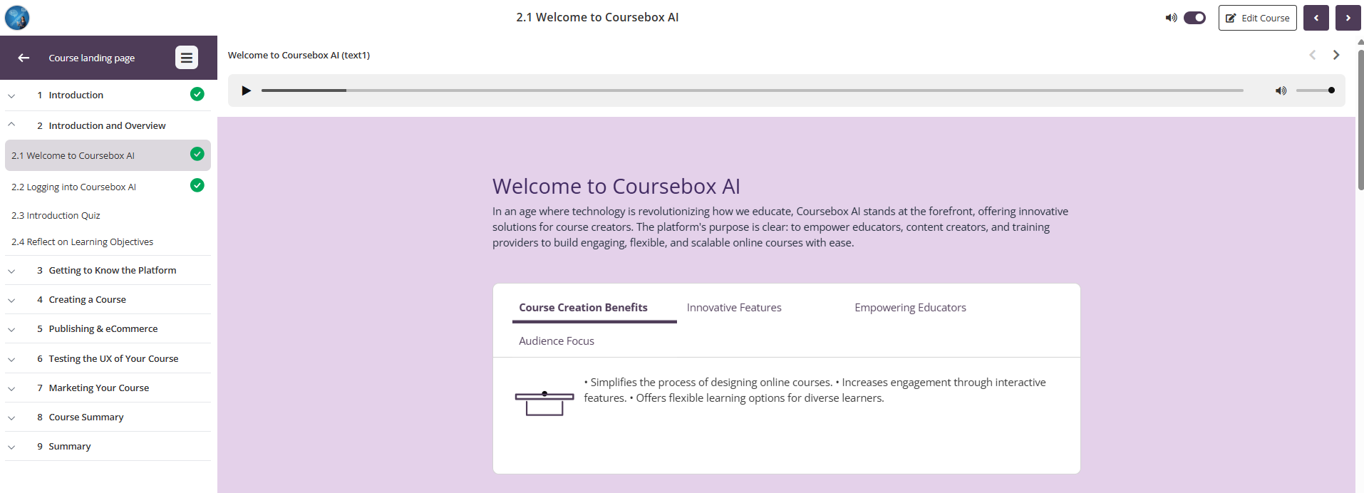Switch to the Empowering Educators tab
1364x493 pixels.
pyautogui.click(x=910, y=308)
